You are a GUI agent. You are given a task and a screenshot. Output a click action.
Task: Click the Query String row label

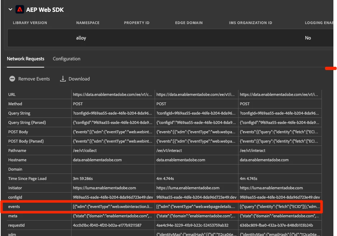click(x=19, y=113)
